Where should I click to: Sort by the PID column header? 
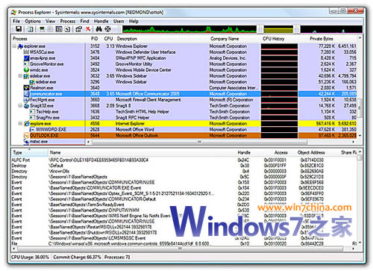[x=95, y=39]
